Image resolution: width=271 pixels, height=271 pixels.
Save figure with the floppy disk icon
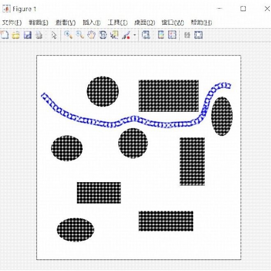pos(28,35)
